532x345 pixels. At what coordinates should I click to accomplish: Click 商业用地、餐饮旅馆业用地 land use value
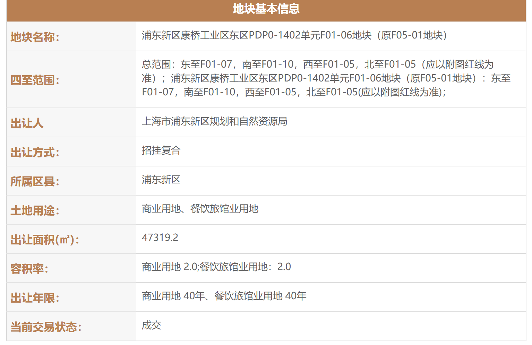point(200,209)
